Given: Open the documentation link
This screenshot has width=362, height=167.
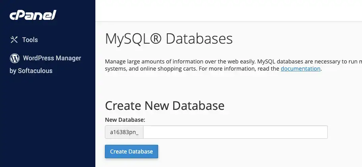Looking at the screenshot, I should pos(300,69).
